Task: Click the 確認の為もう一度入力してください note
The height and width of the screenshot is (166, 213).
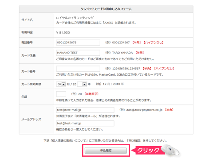Action: pyautogui.click(x=79, y=129)
